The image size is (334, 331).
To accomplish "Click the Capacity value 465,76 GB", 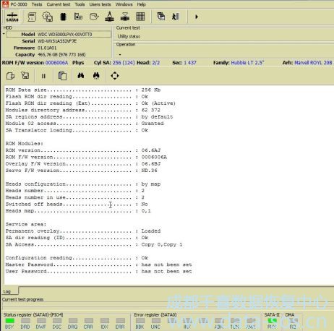I will click(61, 55).
